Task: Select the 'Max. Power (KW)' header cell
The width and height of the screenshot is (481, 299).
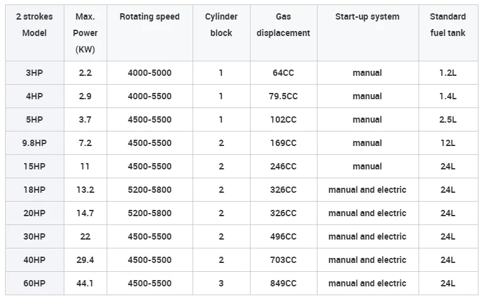Action: (x=85, y=33)
